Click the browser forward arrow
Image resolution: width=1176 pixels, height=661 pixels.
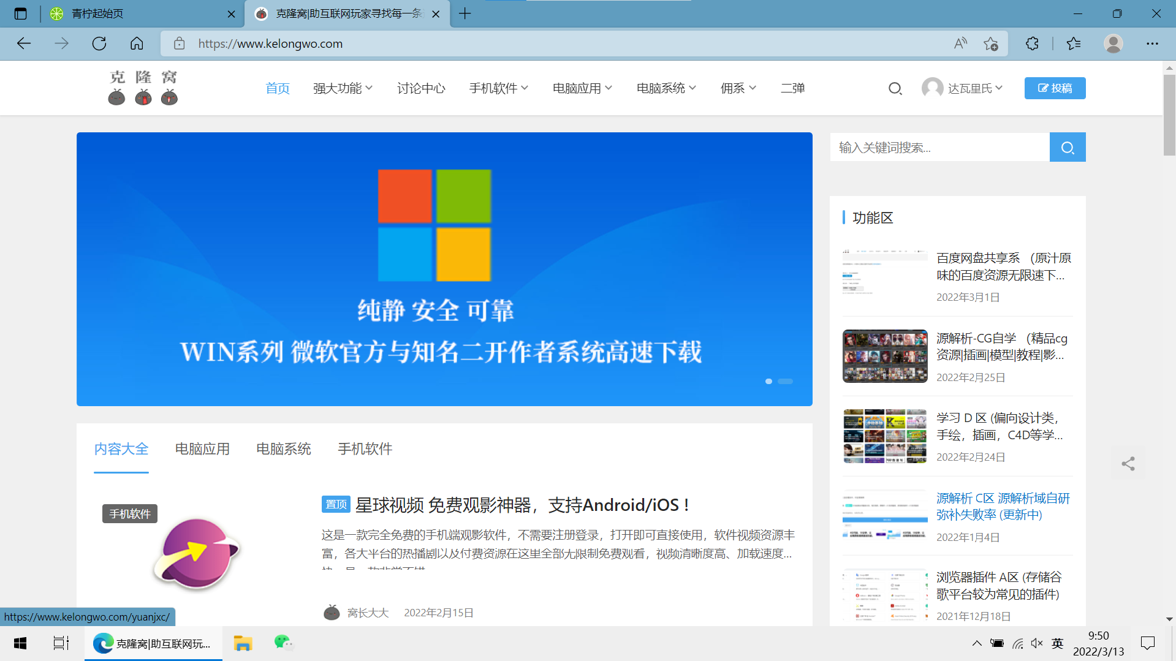(61, 43)
